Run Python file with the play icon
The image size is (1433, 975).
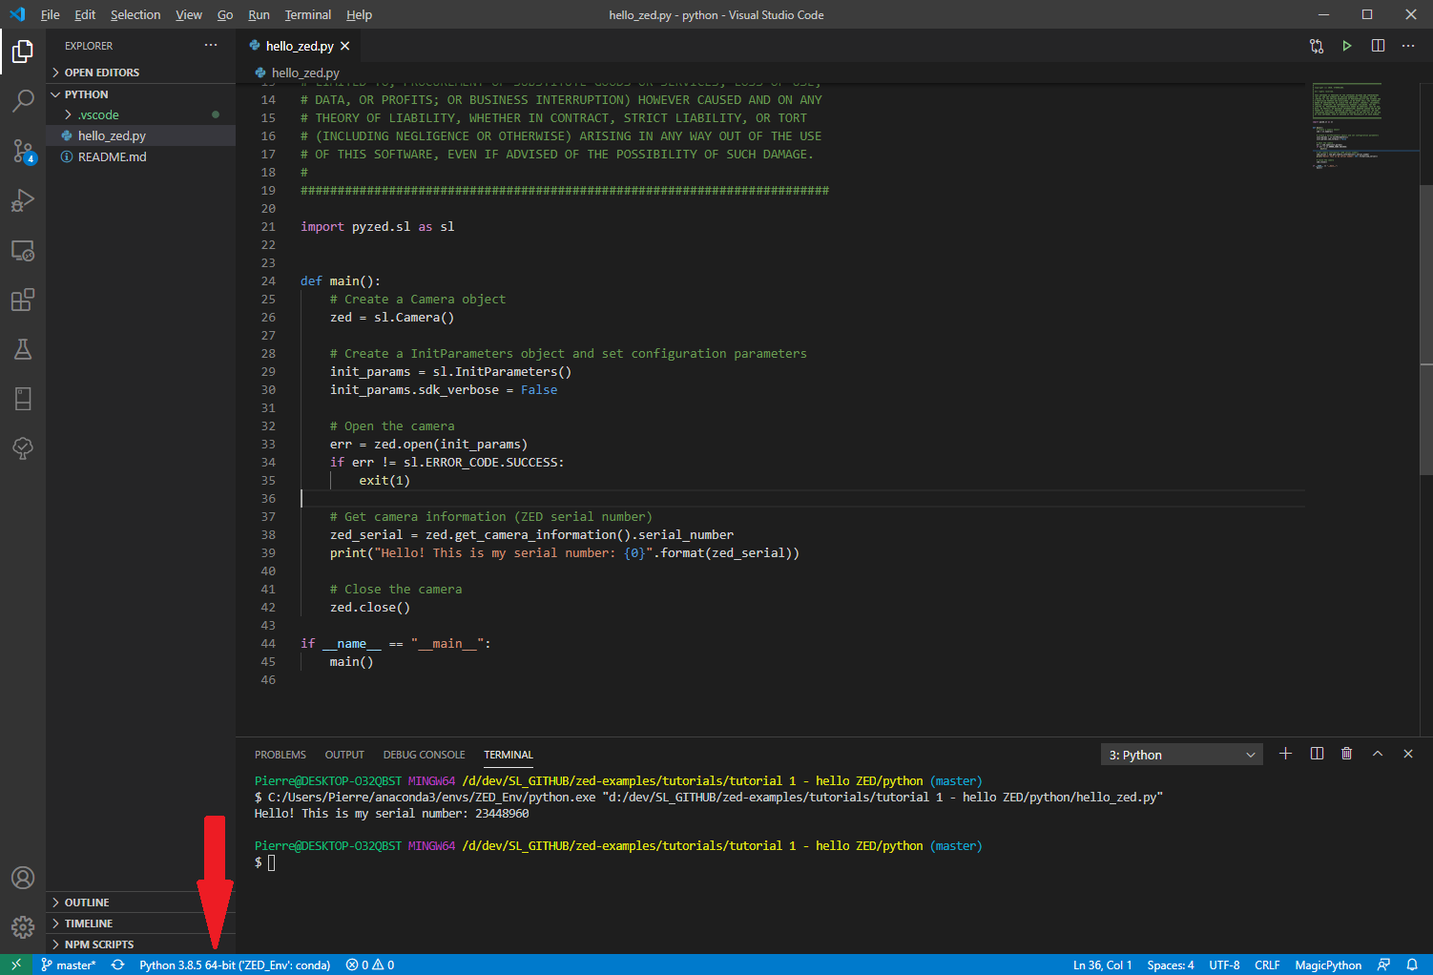coord(1347,46)
